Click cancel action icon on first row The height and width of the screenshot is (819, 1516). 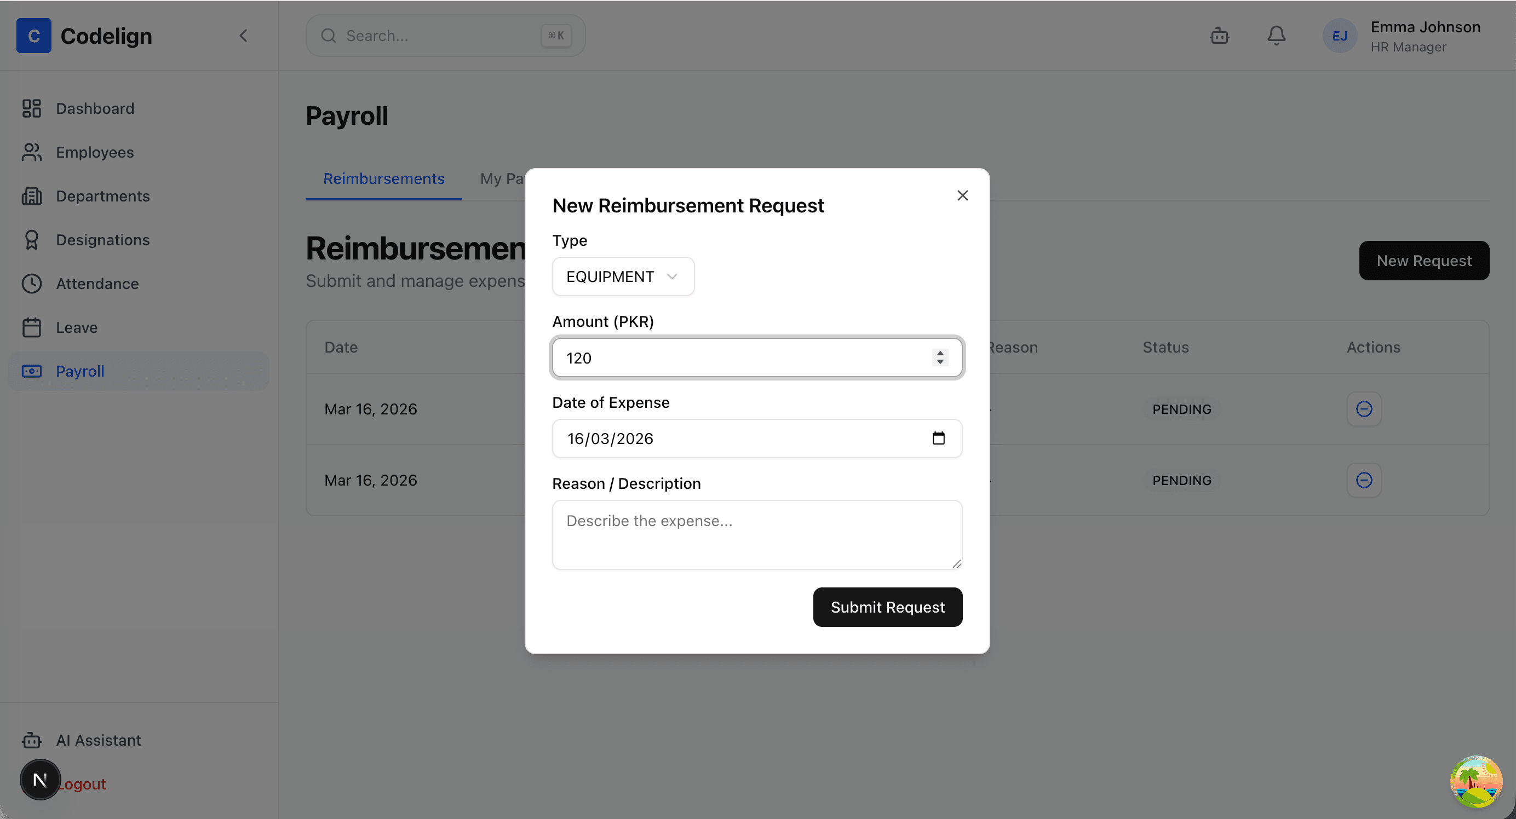[1364, 409]
